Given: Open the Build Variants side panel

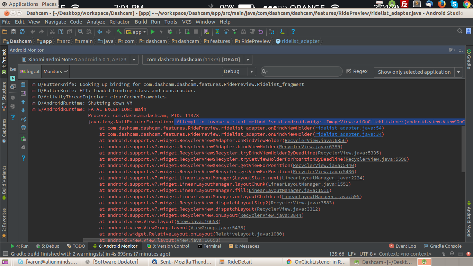Looking at the screenshot, I should tap(4, 183).
